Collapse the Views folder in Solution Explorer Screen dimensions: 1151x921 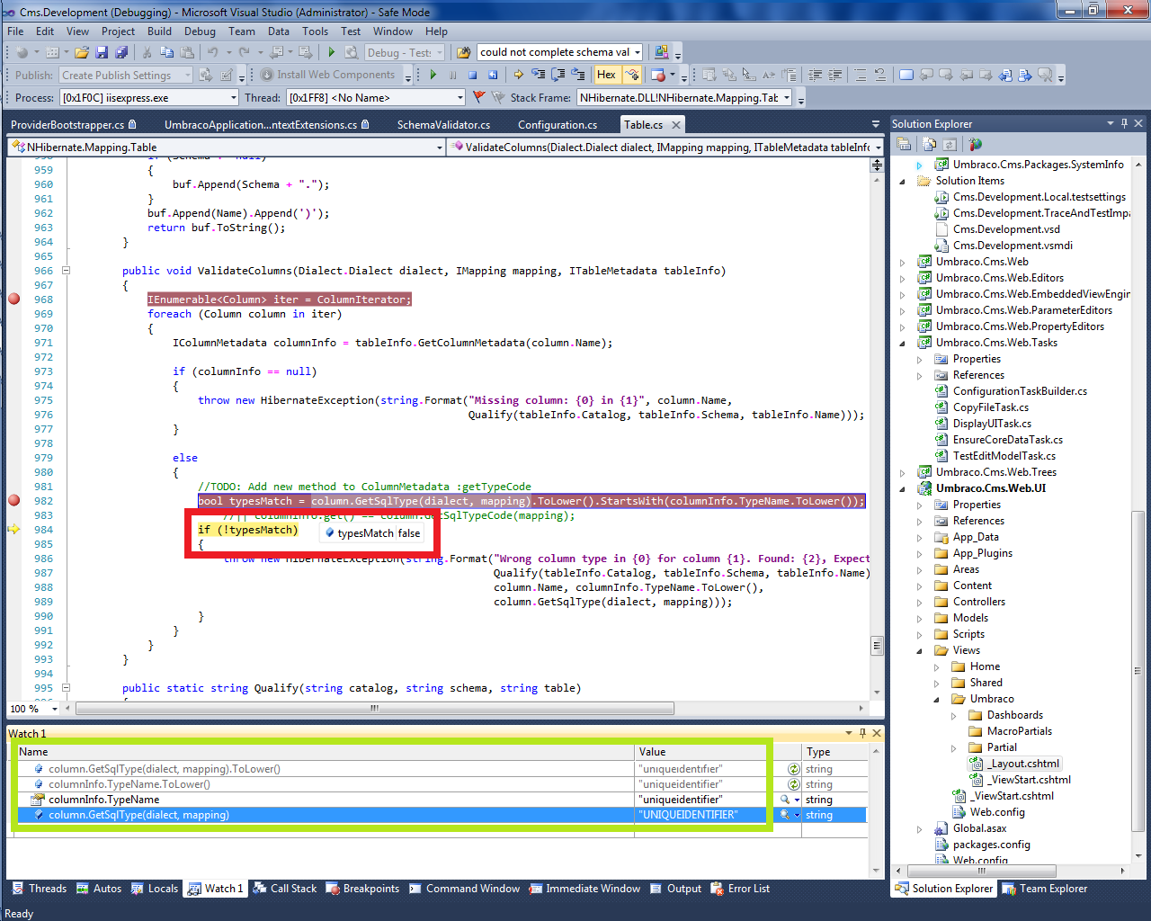(920, 650)
